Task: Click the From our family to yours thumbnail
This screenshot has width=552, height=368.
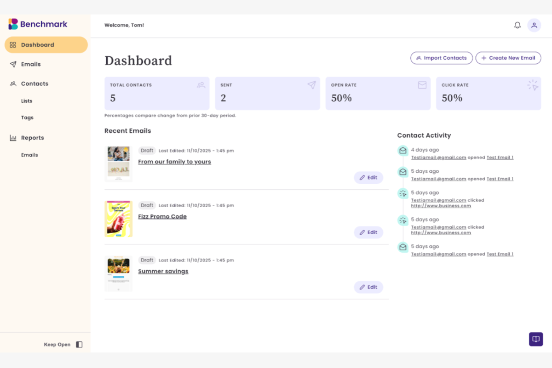Action: pos(118,163)
